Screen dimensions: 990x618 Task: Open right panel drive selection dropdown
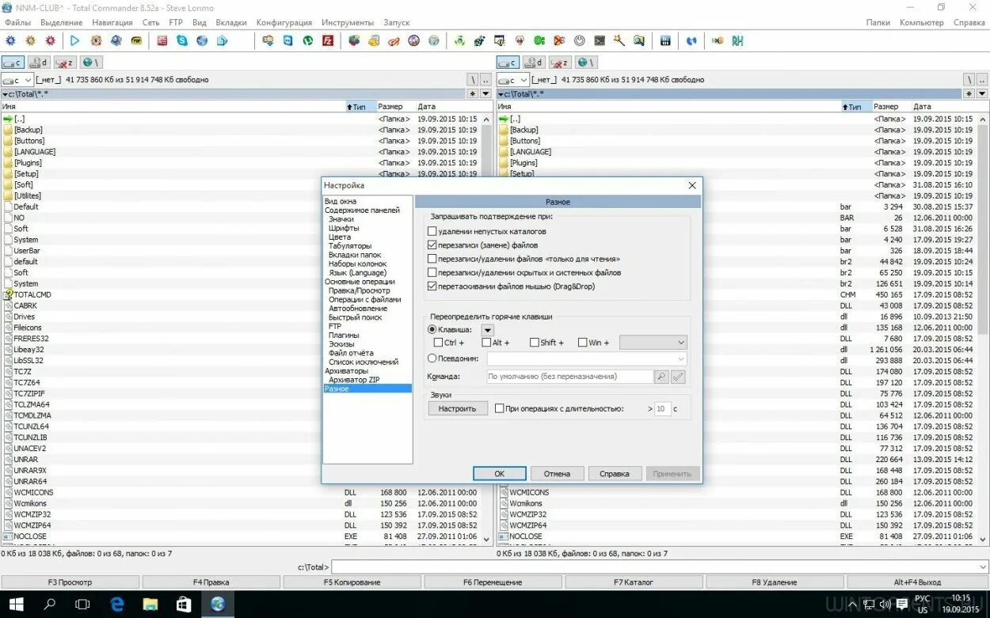(512, 80)
